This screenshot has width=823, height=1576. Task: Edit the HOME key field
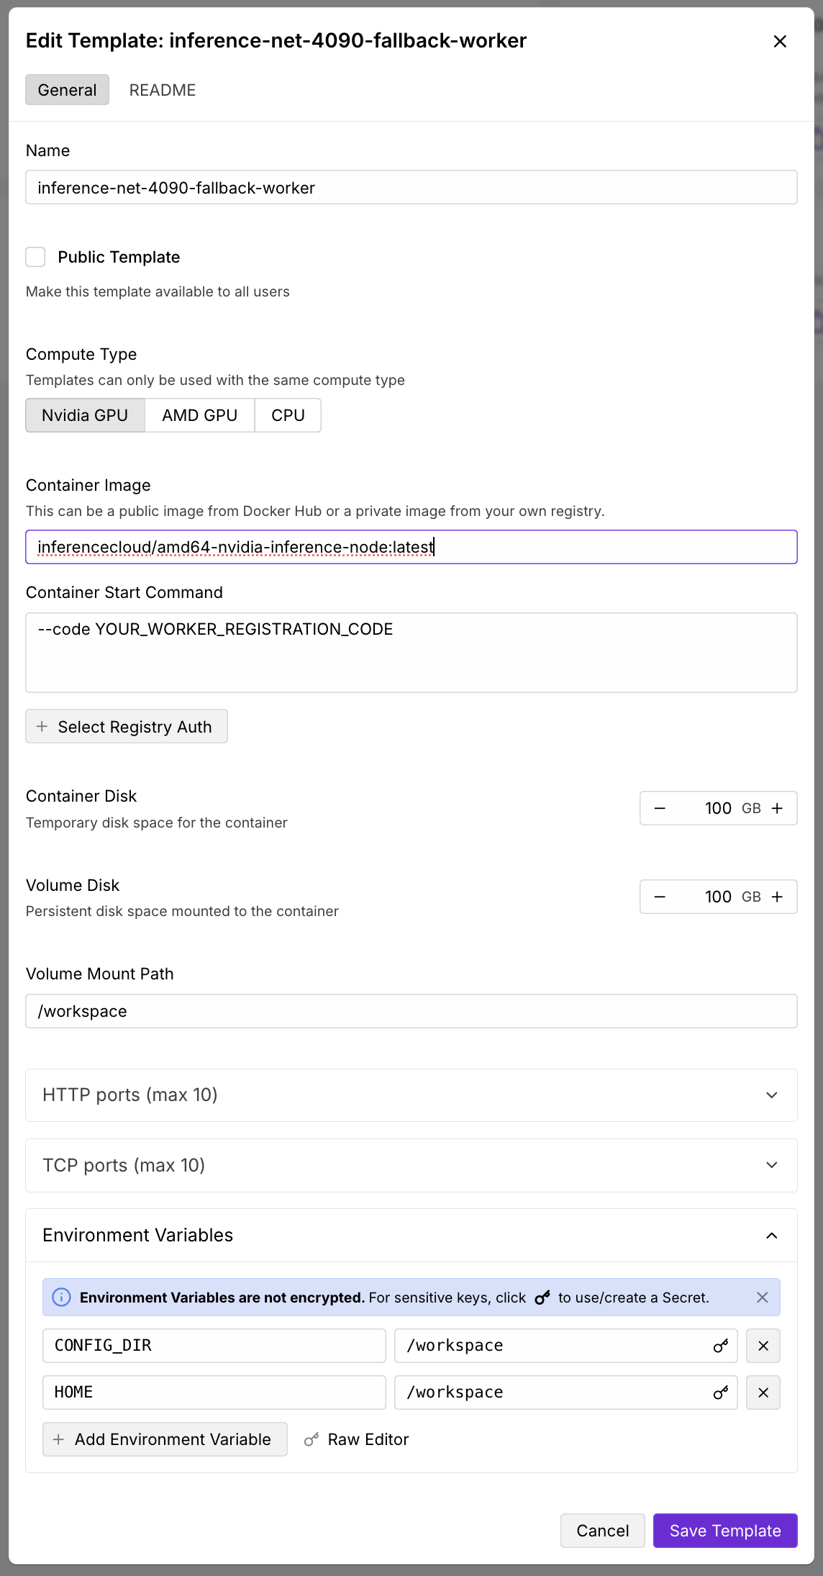click(x=214, y=1392)
